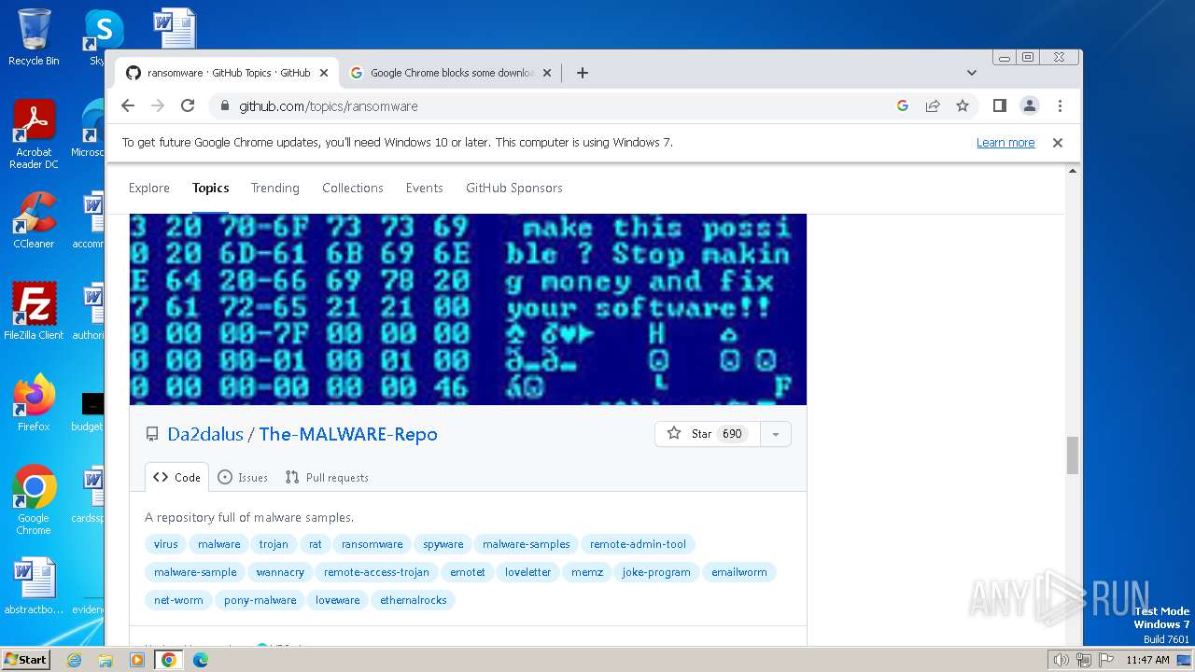This screenshot has height=672, width=1195.
Task: Open Firefox desktop icon
Action: (x=34, y=403)
